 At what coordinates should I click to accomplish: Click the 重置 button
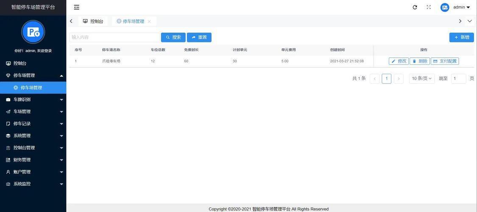[x=199, y=37]
